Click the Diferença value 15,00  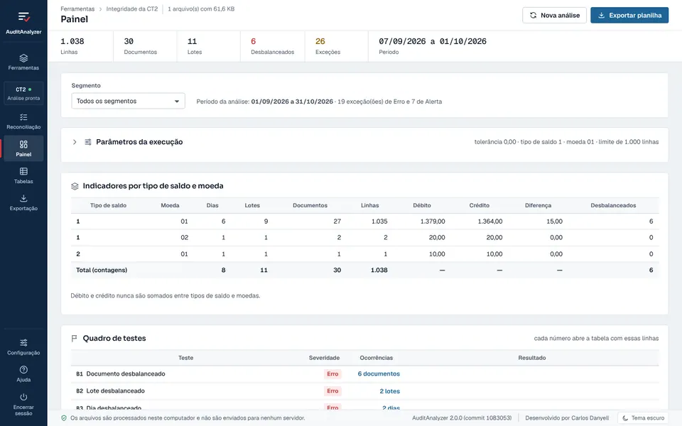pyautogui.click(x=555, y=222)
